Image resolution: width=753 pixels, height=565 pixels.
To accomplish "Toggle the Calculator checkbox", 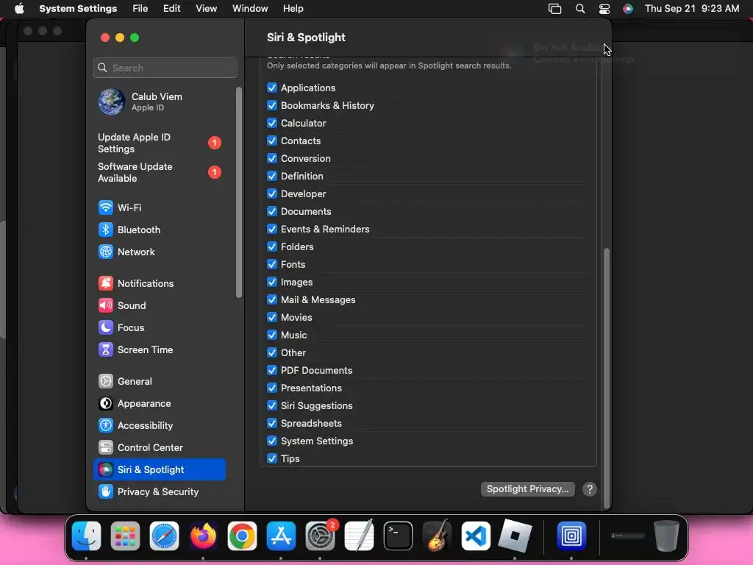I will pyautogui.click(x=272, y=123).
